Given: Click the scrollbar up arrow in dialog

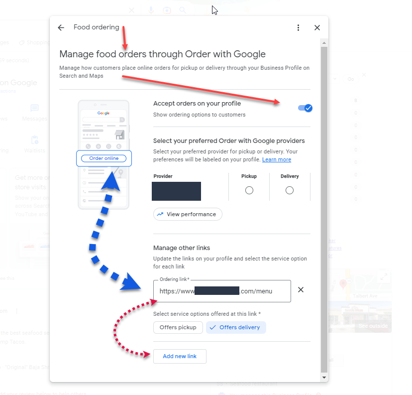Looking at the screenshot, I should tap(324, 43).
